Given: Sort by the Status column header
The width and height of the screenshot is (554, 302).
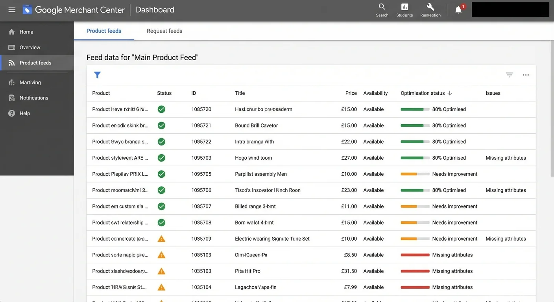Looking at the screenshot, I should point(164,93).
